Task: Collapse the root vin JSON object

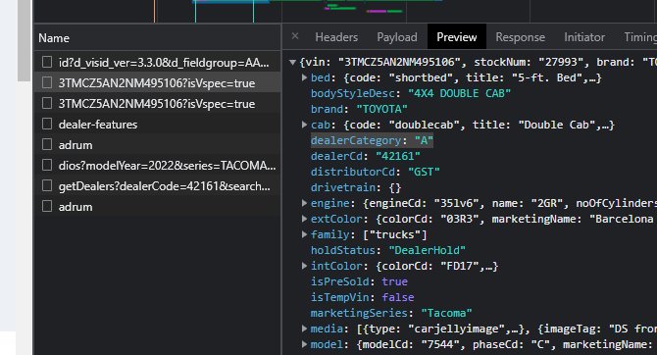Action: [x=292, y=62]
